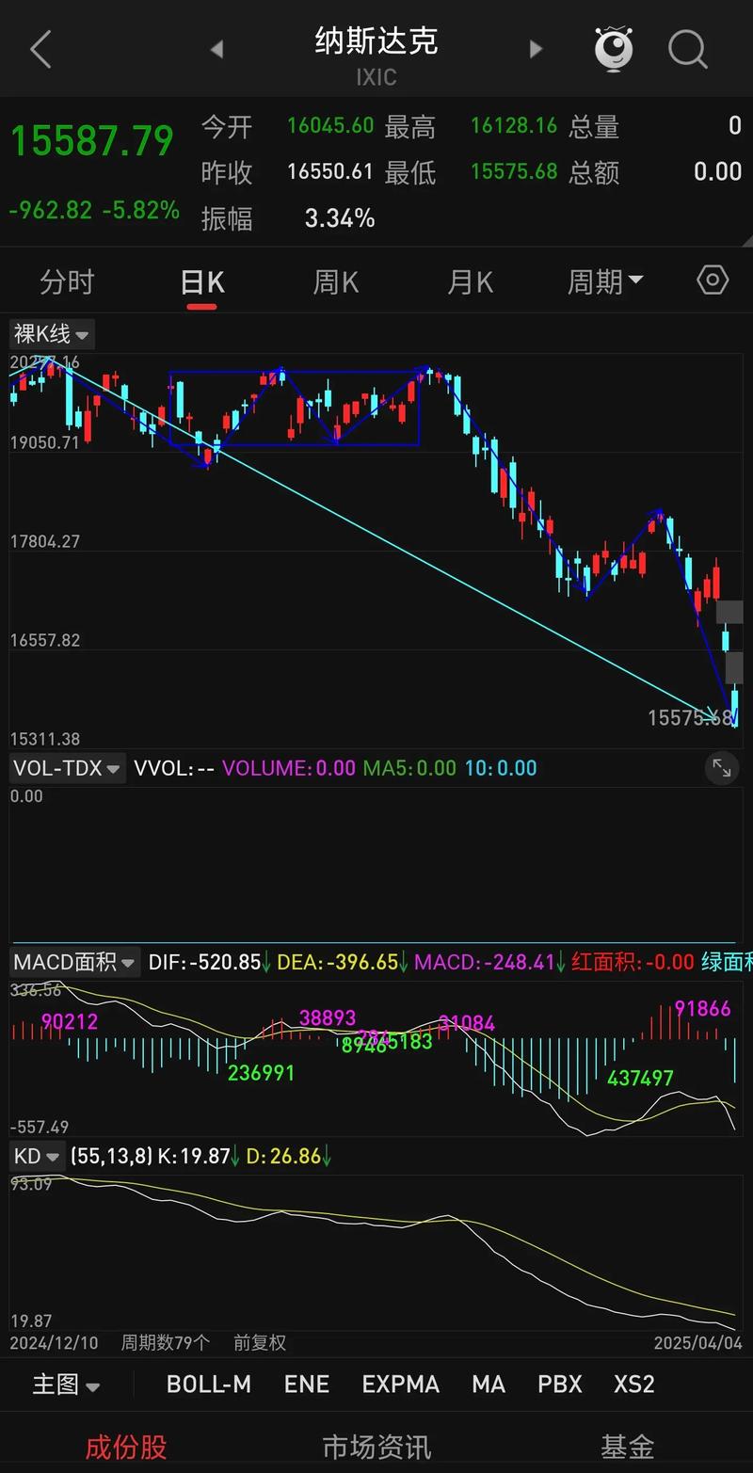
Task: Tap the IXIC ticker code
Action: [x=376, y=77]
